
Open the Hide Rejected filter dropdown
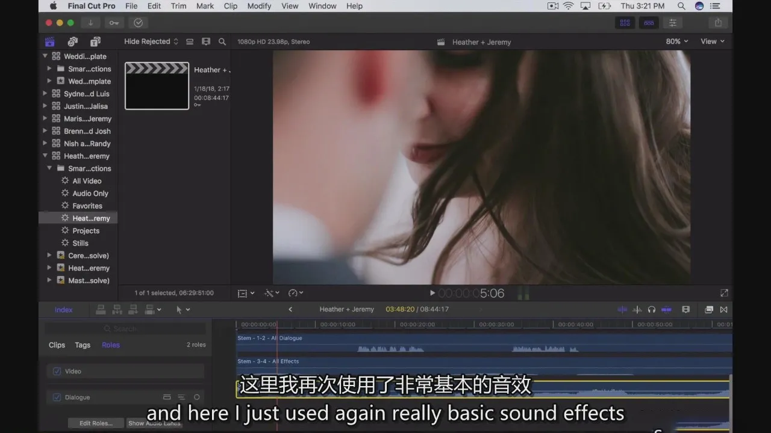151,41
